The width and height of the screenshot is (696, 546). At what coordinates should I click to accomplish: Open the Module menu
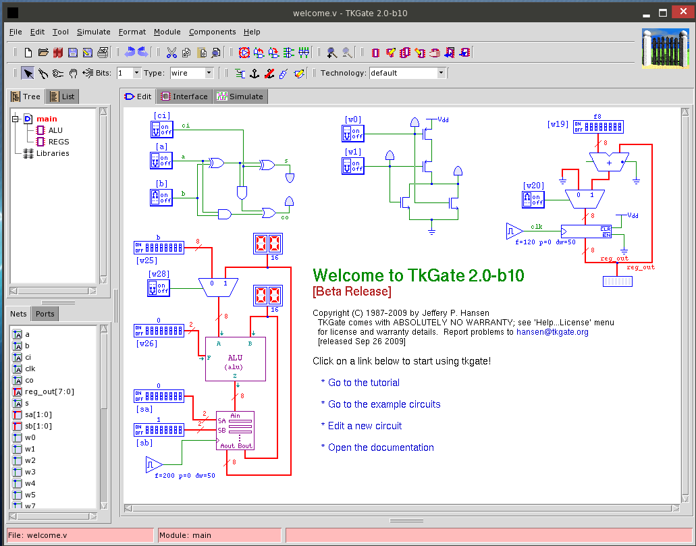[167, 32]
